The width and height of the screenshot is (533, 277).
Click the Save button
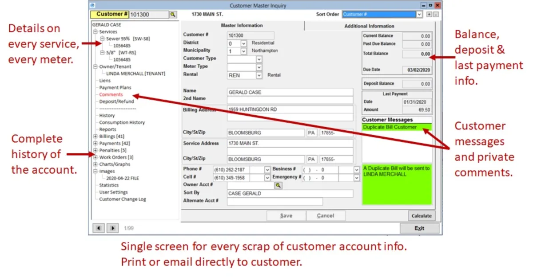[286, 216]
